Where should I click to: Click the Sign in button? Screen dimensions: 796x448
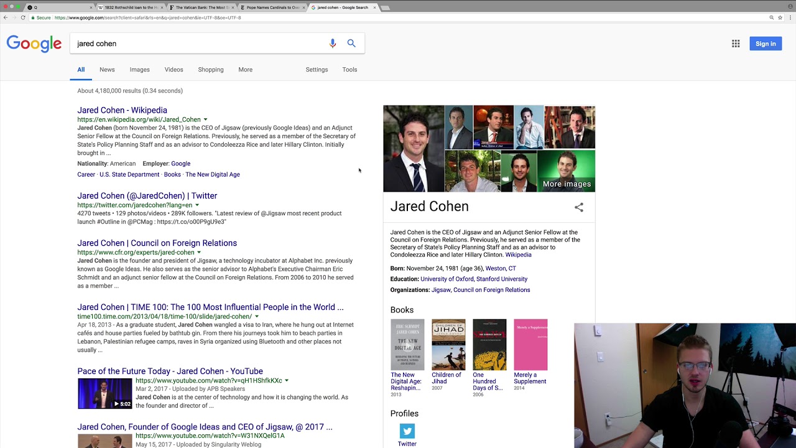[x=766, y=44]
